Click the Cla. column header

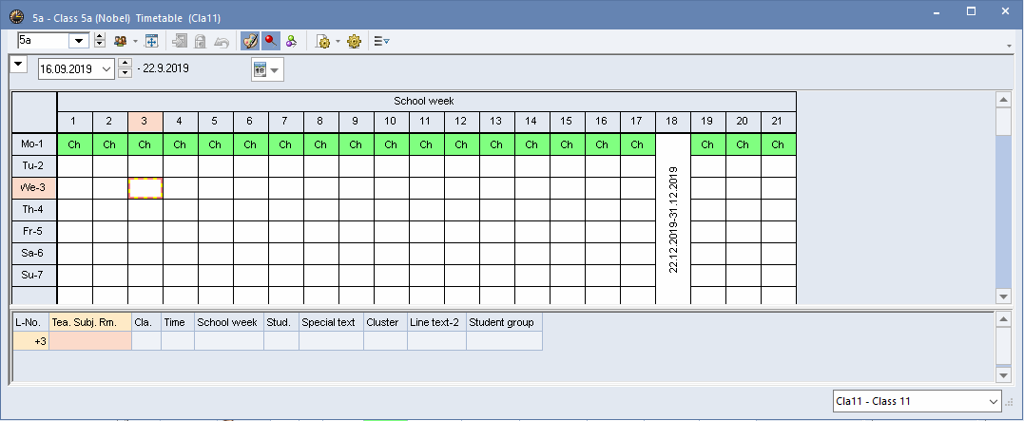pyautogui.click(x=146, y=322)
